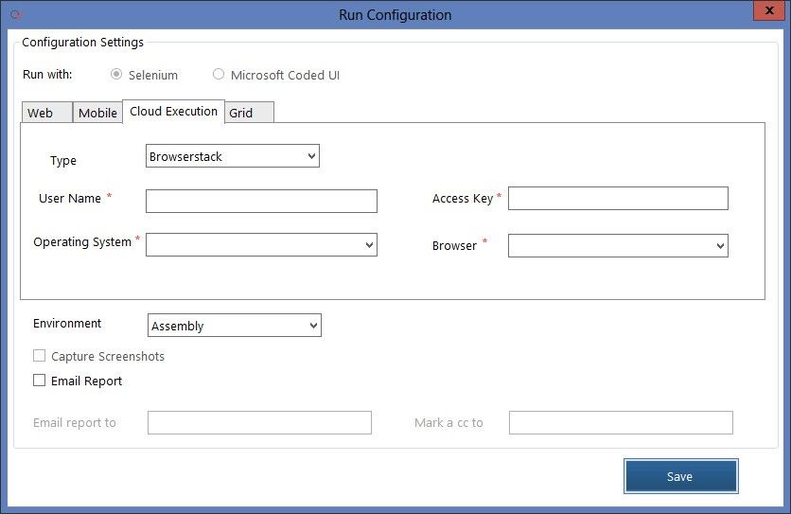
Task: Open the Mobile tab
Action: pyautogui.click(x=97, y=112)
